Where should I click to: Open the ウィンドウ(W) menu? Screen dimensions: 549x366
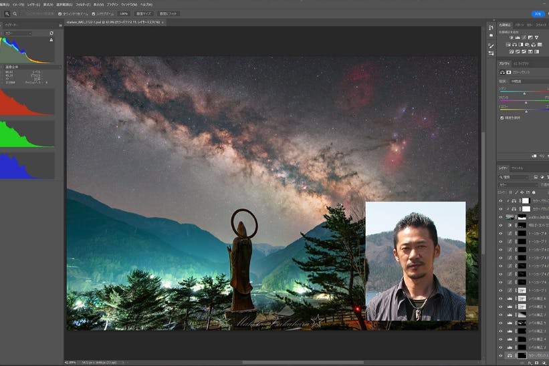pyautogui.click(x=129, y=5)
